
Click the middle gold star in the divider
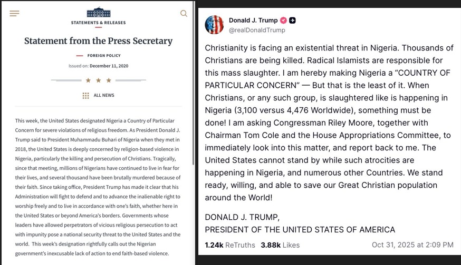point(99,80)
